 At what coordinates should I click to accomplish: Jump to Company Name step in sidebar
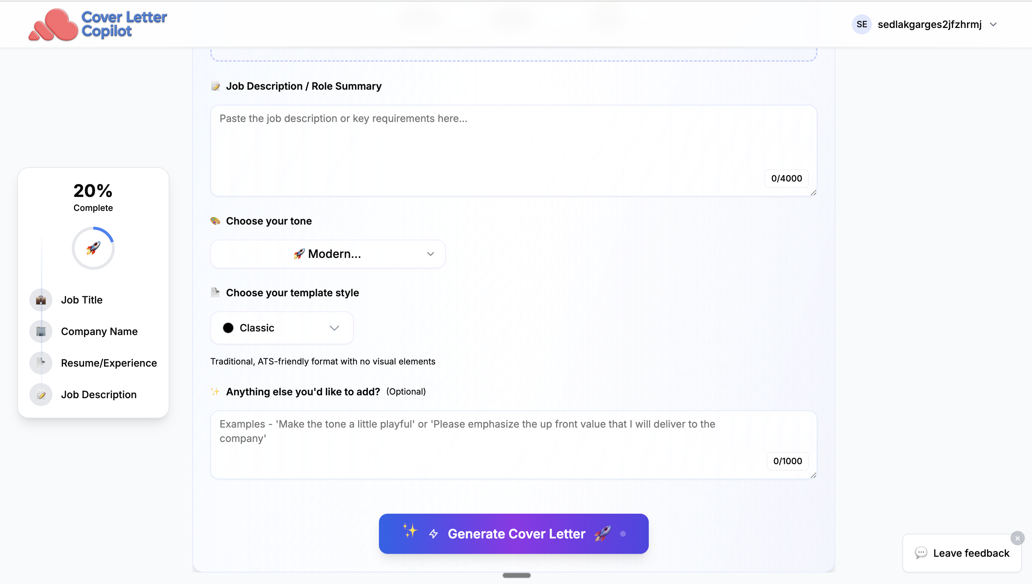[99, 331]
